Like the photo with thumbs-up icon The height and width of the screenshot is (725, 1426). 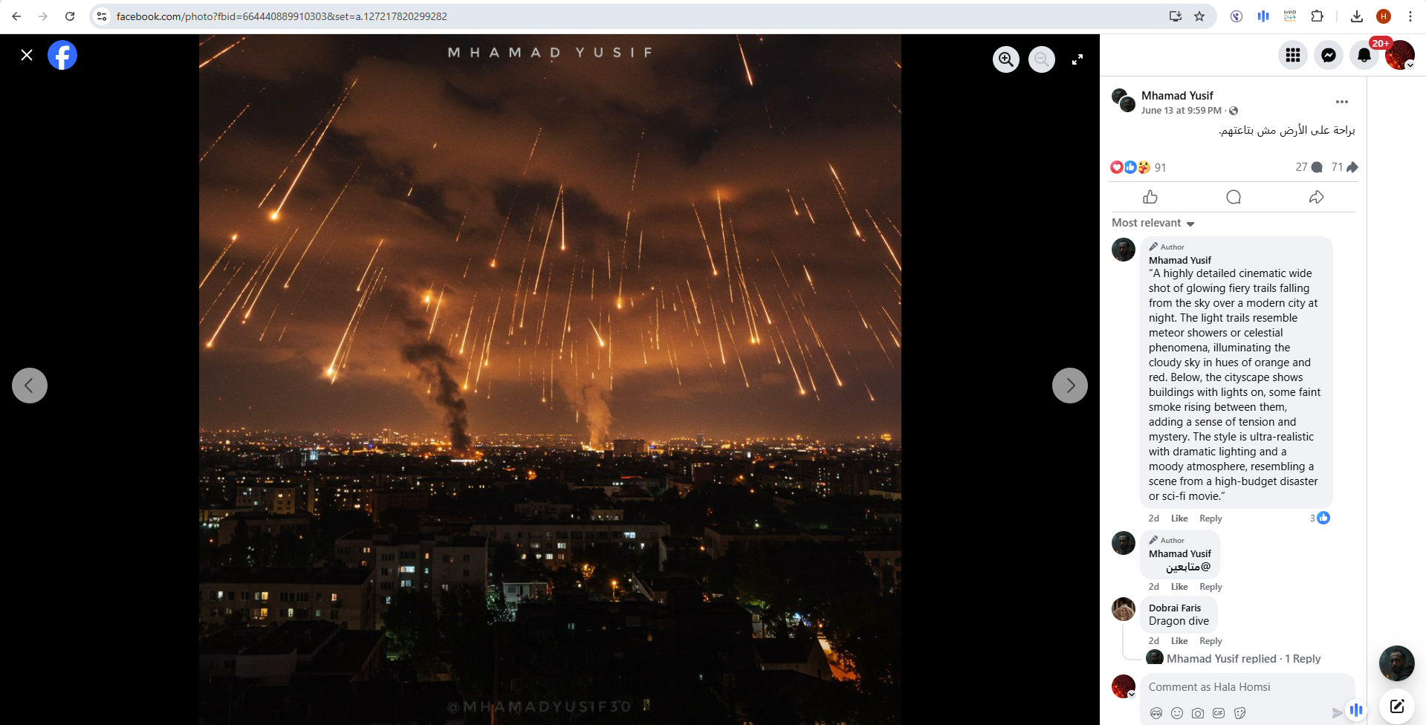tap(1150, 197)
